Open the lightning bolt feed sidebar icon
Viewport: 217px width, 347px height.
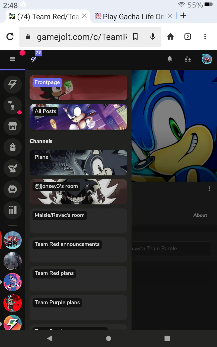[12, 85]
